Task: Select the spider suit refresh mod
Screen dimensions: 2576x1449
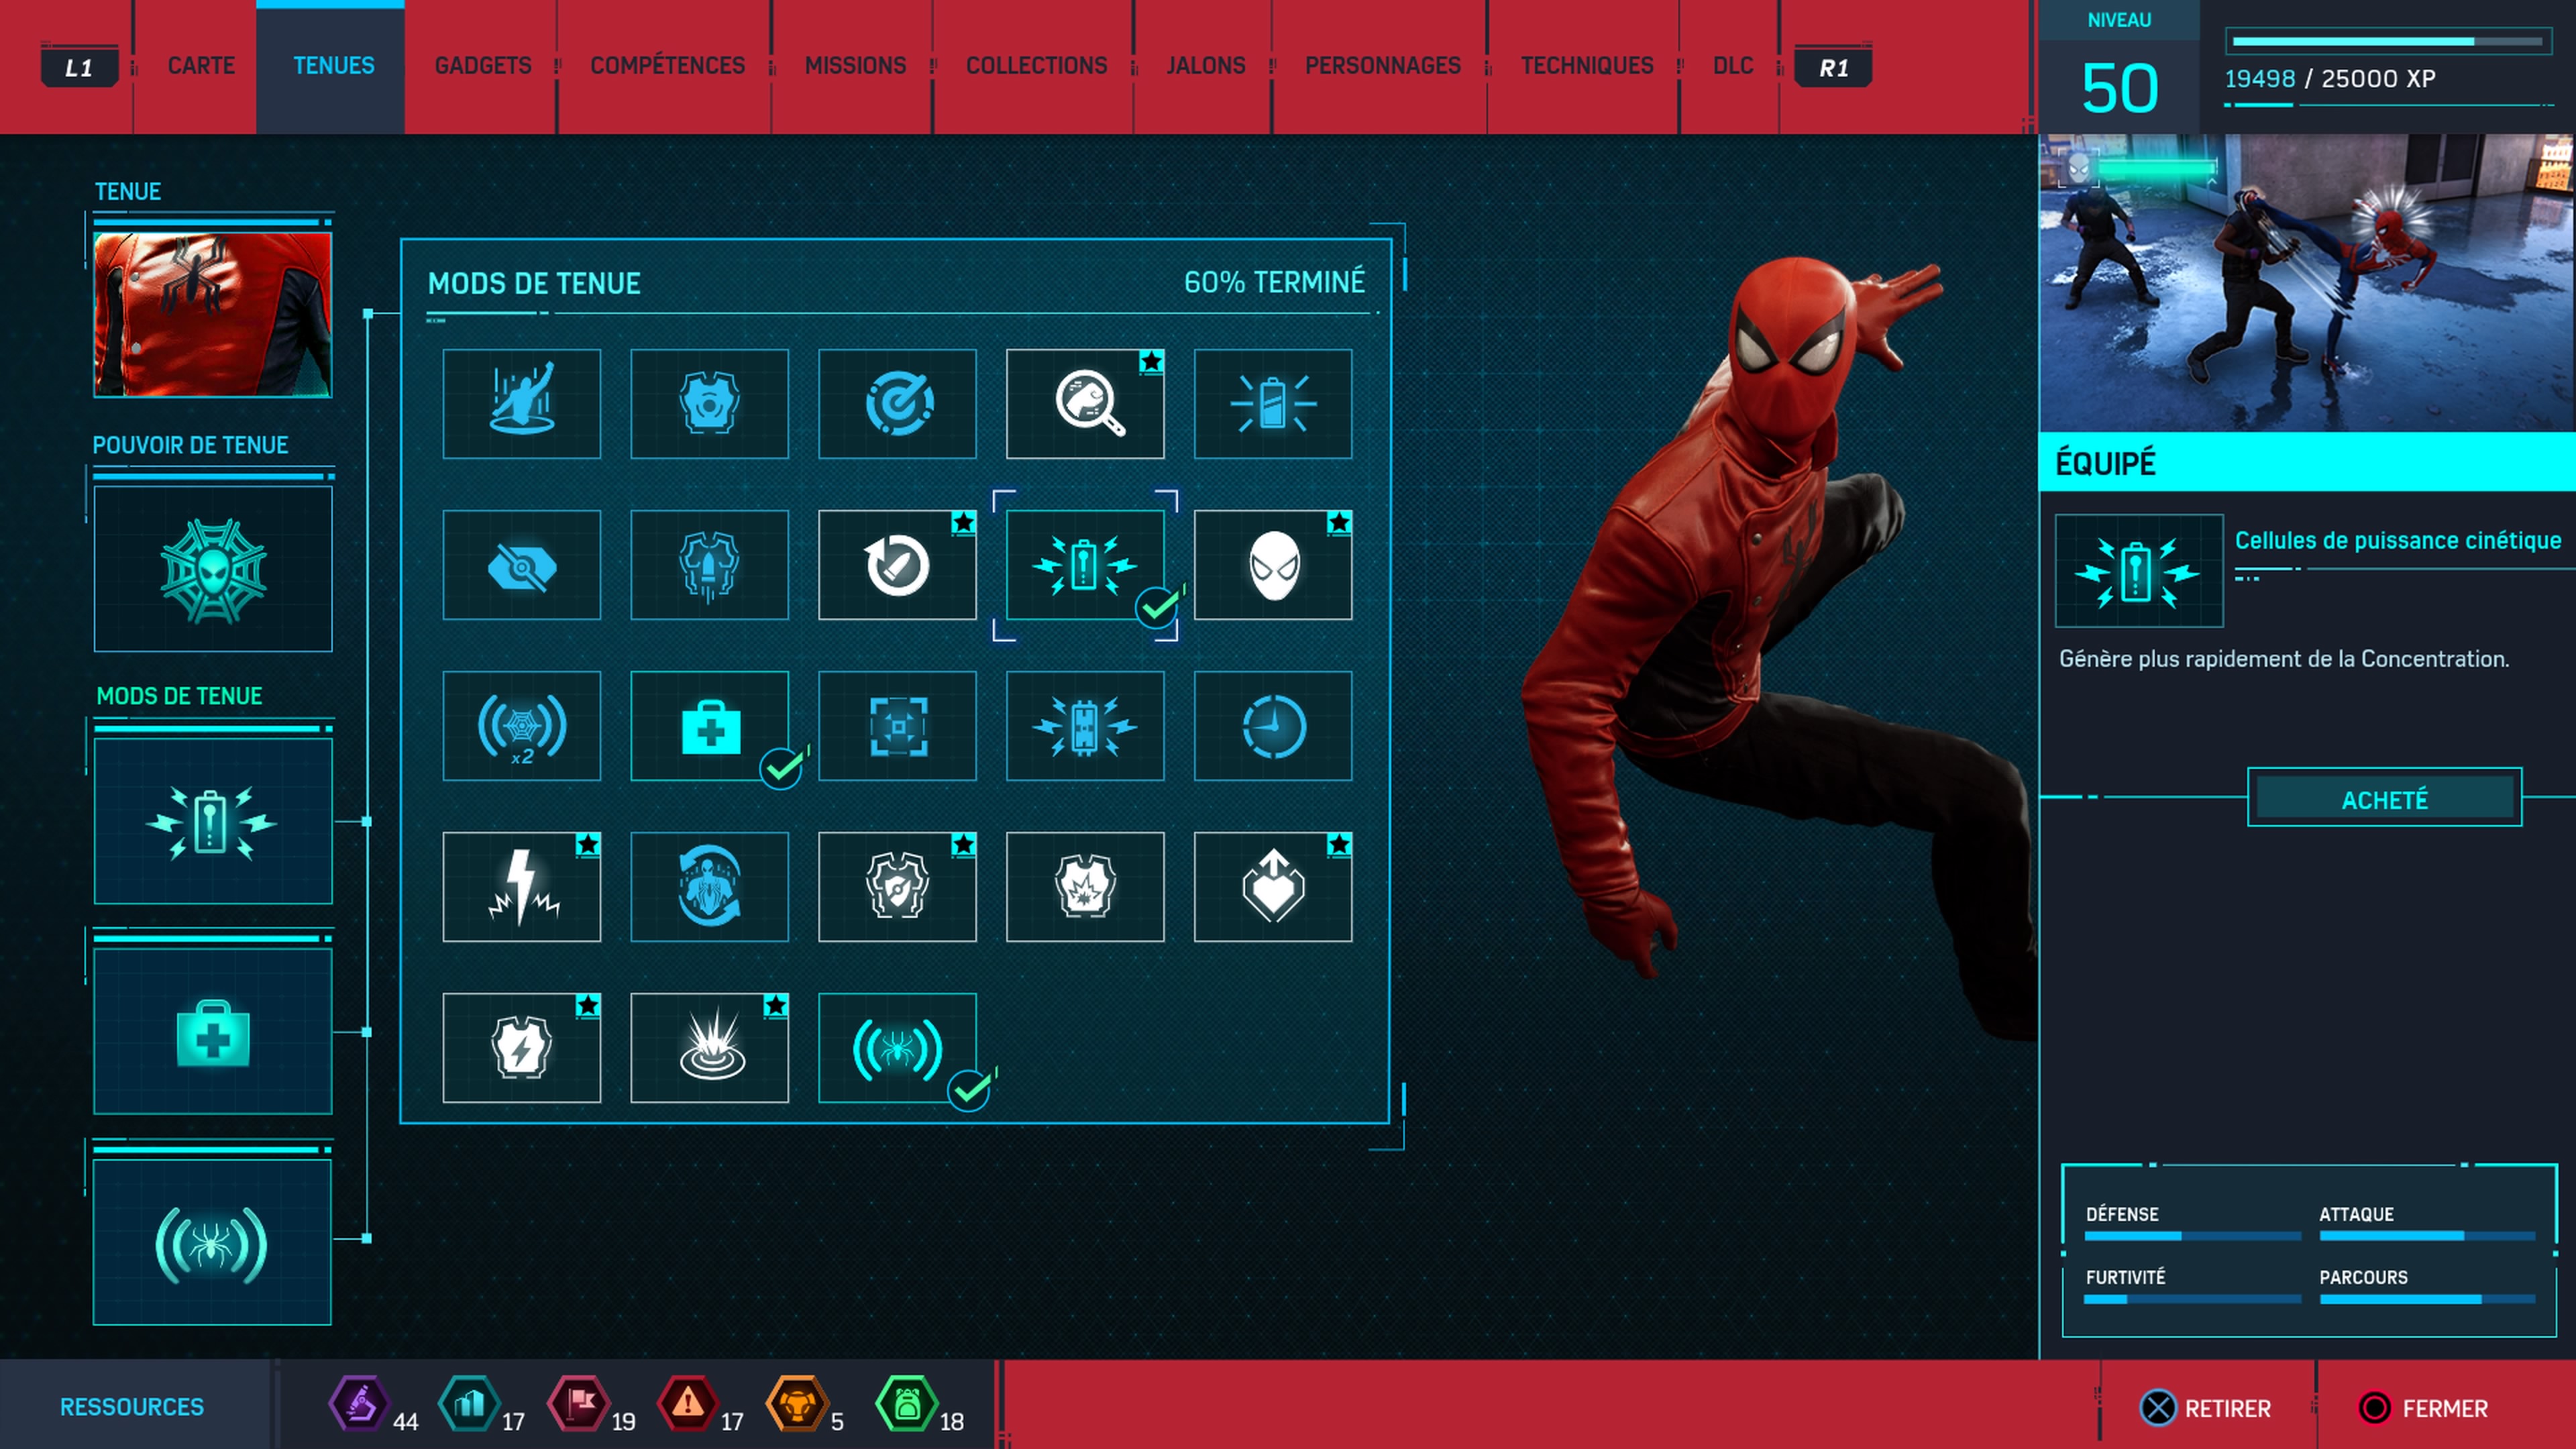Action: point(709,887)
